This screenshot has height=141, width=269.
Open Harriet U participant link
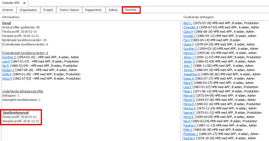(190, 53)
